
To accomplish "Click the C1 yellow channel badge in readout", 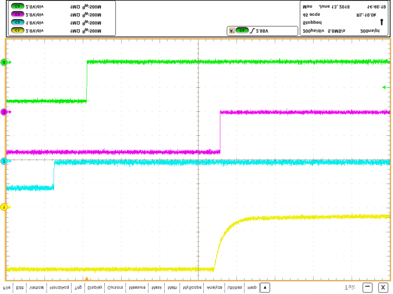I will (17, 31).
